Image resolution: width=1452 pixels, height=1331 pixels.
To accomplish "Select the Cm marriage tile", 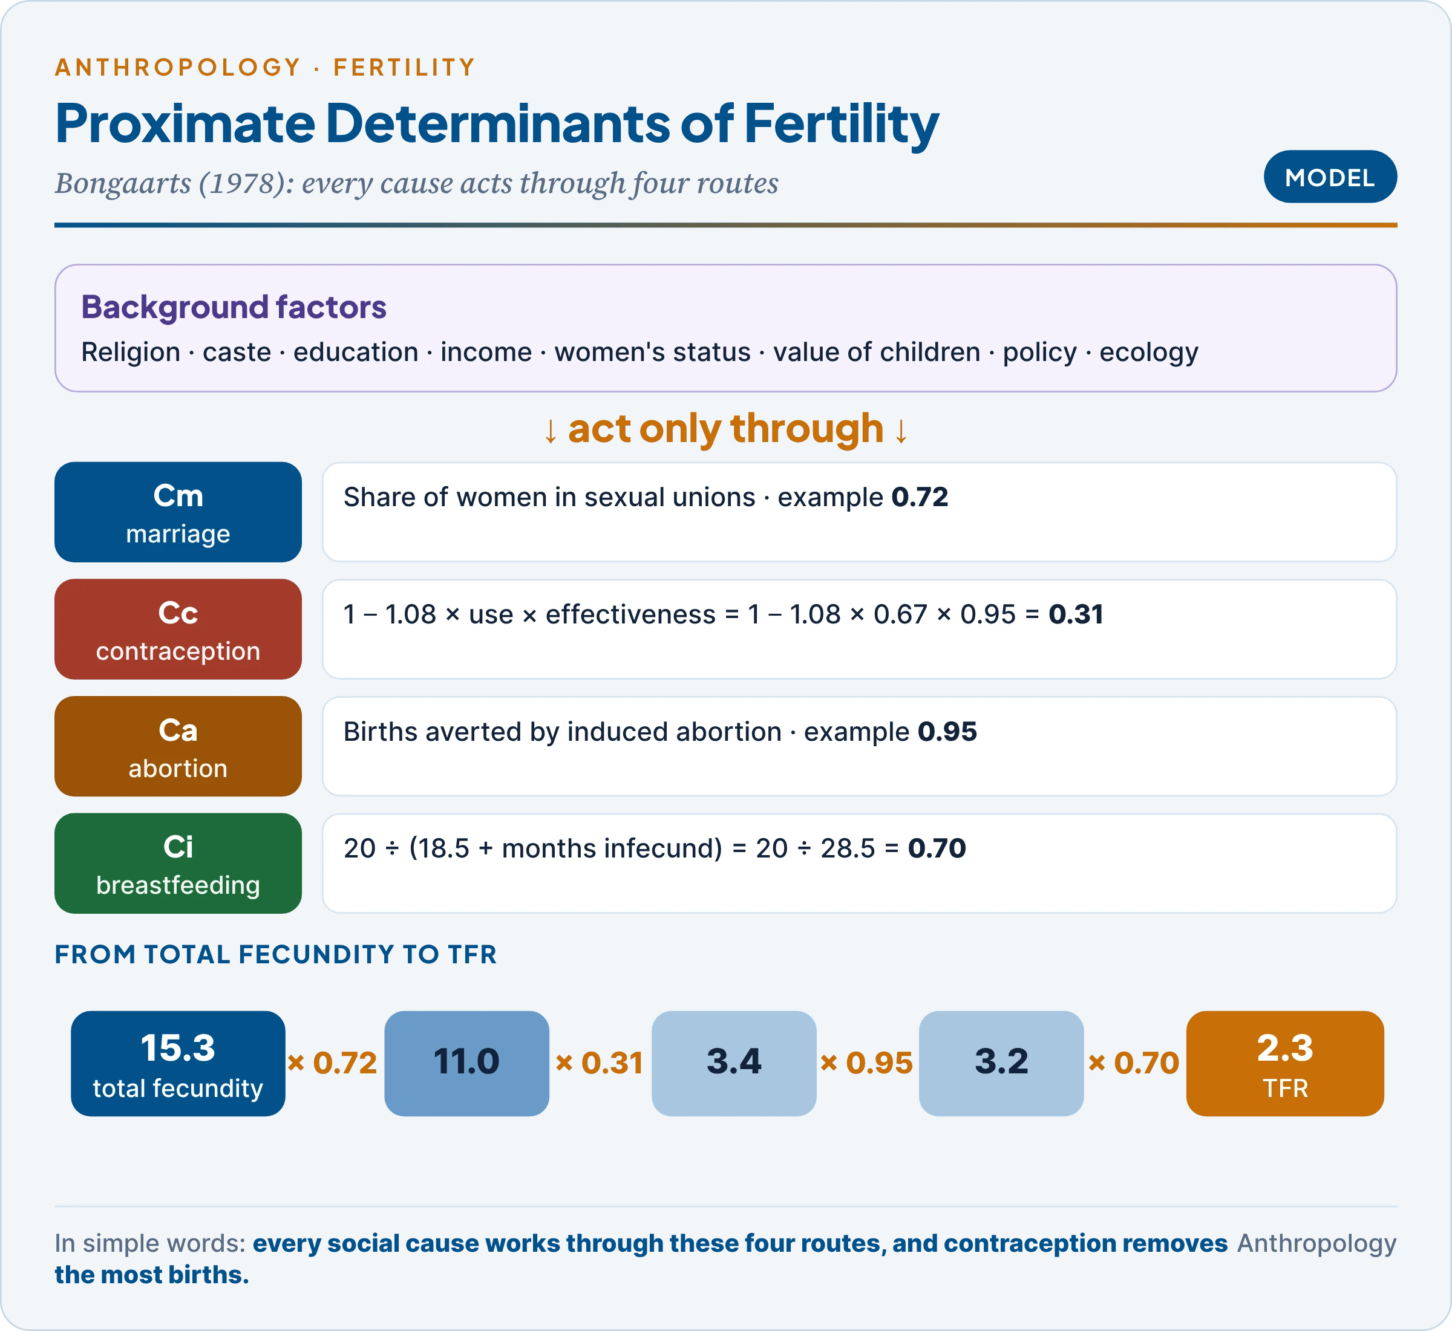I will 178,512.
